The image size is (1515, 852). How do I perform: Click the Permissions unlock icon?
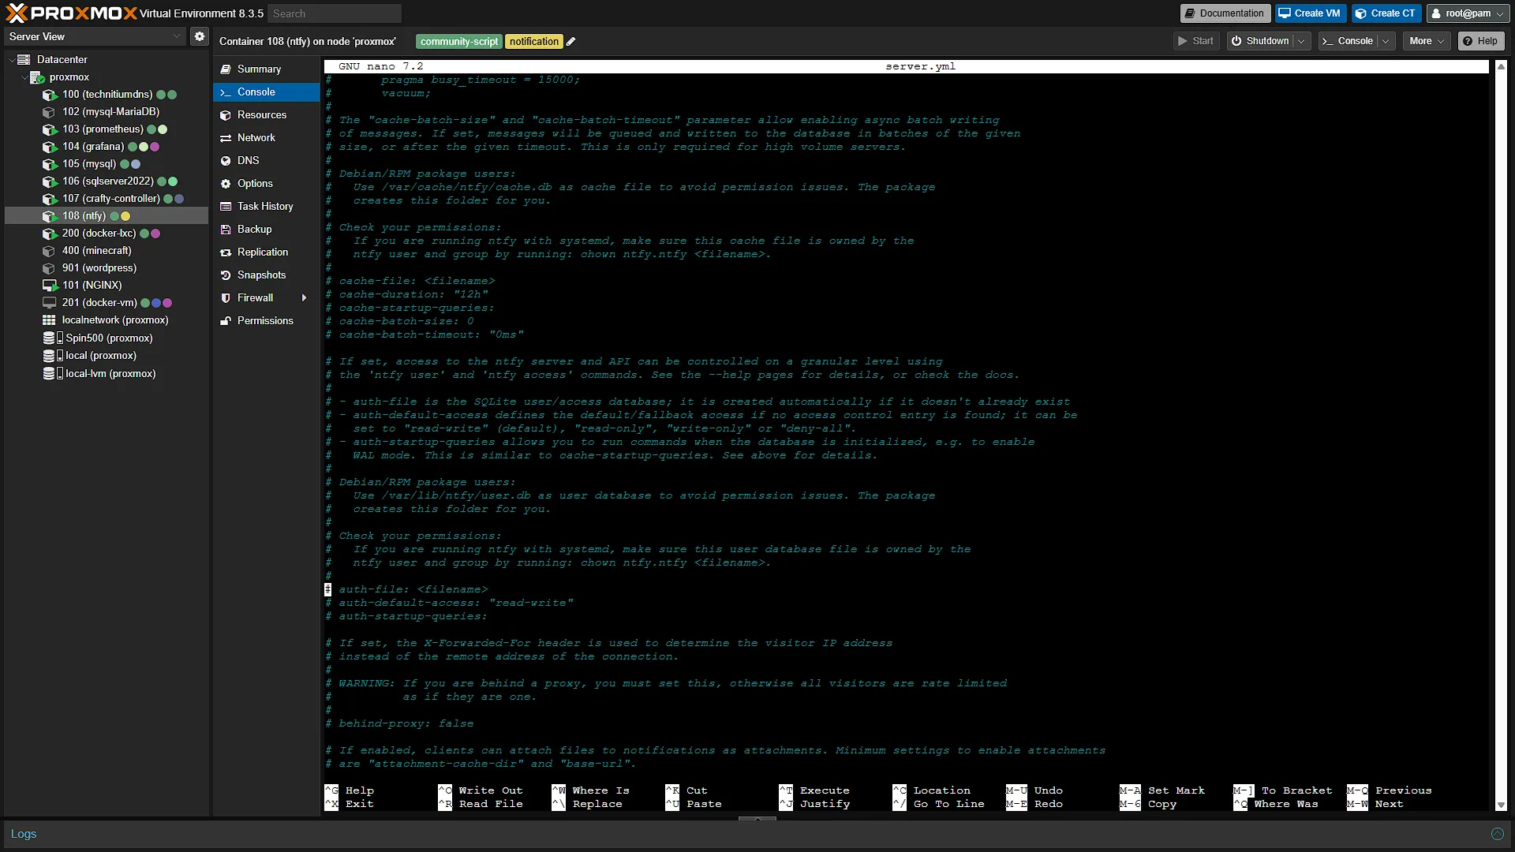pos(226,321)
